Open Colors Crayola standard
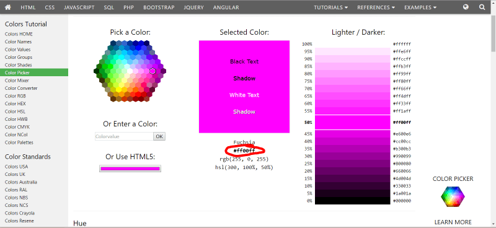This screenshot has width=496, height=228. (x=20, y=213)
